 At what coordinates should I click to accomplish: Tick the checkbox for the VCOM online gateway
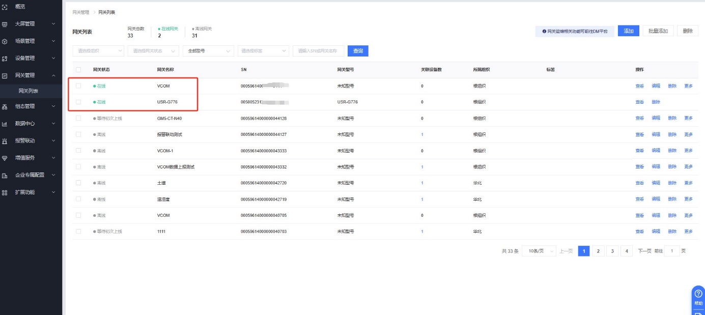[78, 86]
